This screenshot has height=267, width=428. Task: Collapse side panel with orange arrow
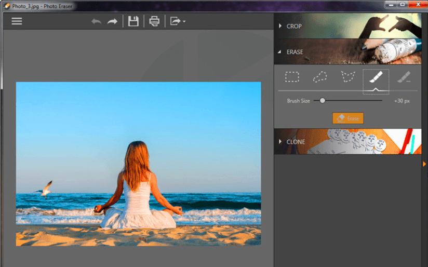424,164
